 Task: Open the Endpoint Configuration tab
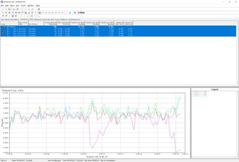(69, 19)
